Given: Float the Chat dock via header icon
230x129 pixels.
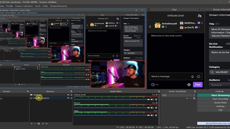Looking at the screenshot, I should [x=199, y=10].
